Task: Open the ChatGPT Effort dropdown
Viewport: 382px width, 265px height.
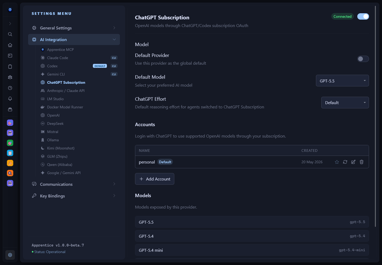Action: pyautogui.click(x=345, y=103)
